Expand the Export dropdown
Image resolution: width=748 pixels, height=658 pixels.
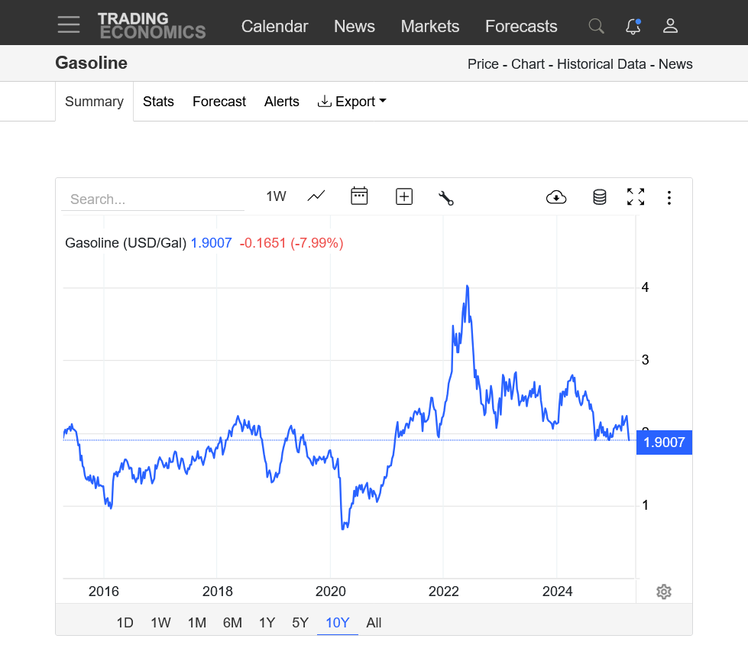[351, 102]
